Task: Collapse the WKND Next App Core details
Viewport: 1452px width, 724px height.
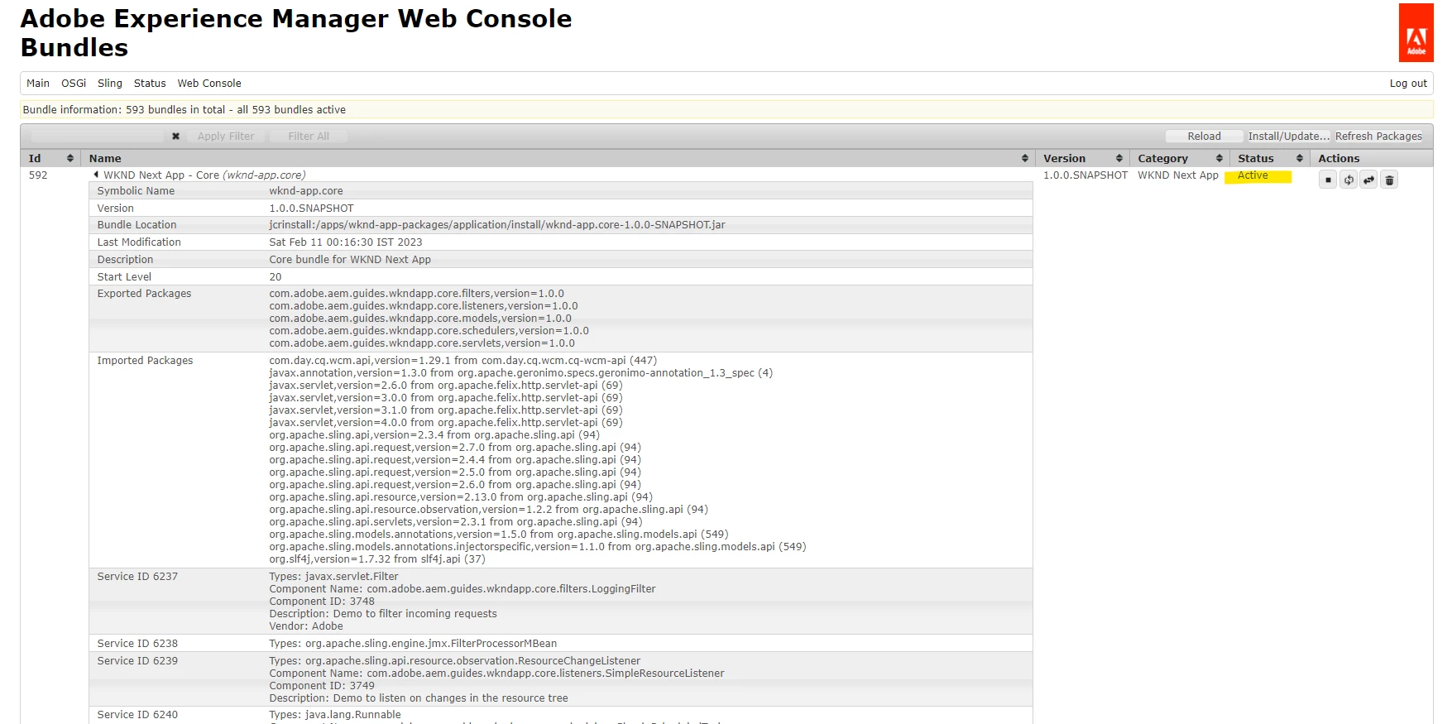Action: (x=96, y=175)
